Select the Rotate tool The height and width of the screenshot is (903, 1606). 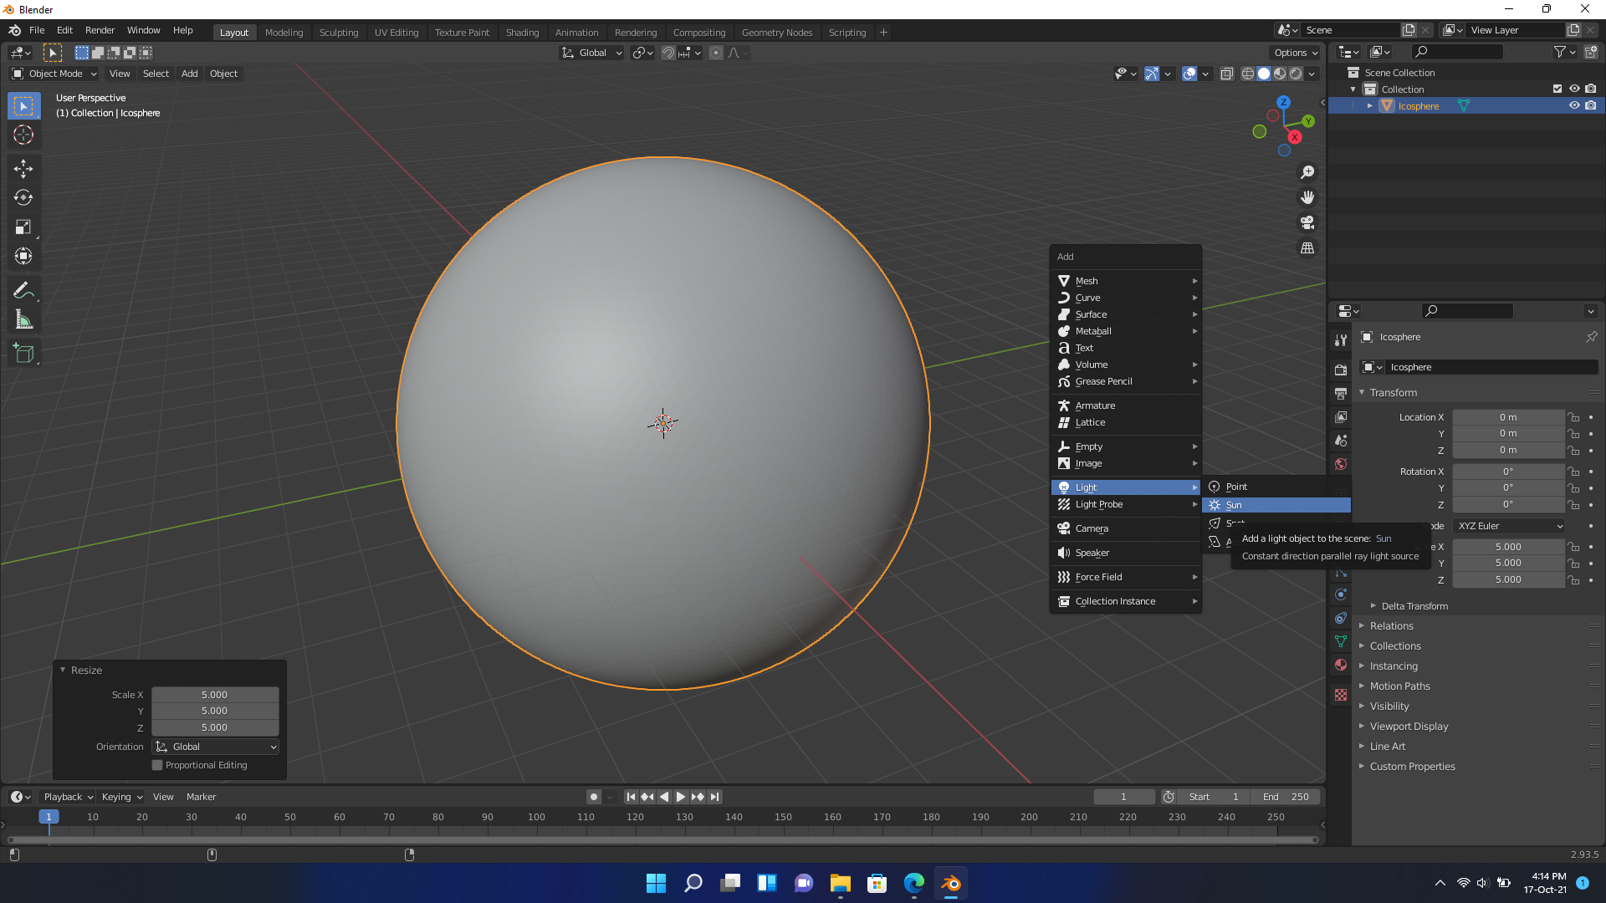(23, 198)
